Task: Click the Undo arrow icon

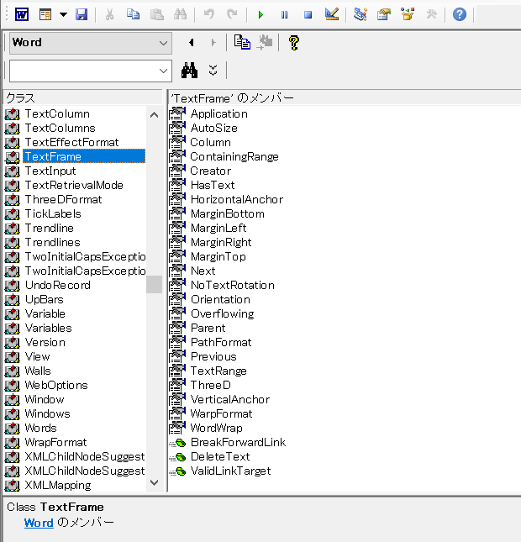Action: tap(208, 14)
